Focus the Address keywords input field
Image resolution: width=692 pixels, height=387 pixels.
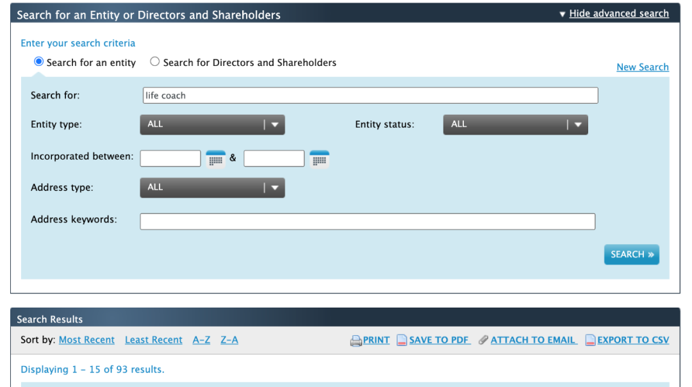point(368,222)
